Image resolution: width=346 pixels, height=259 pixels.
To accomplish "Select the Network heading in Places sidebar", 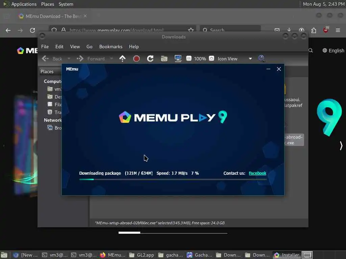I will tap(52, 120).
